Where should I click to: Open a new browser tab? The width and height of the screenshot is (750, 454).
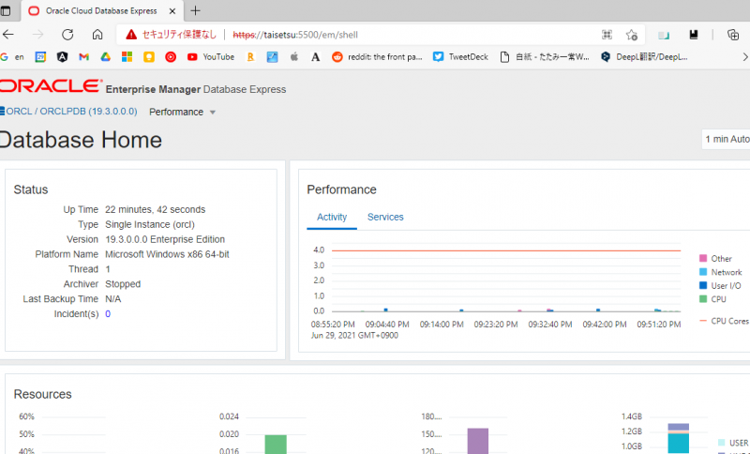pos(195,10)
